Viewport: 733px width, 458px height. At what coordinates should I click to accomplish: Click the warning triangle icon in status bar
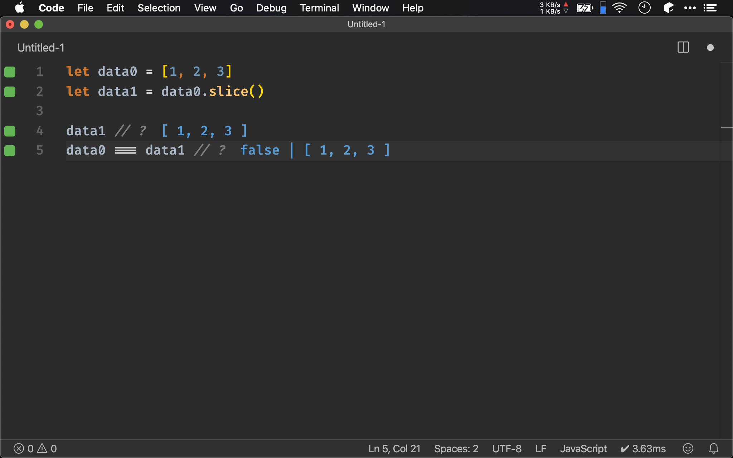(42, 448)
